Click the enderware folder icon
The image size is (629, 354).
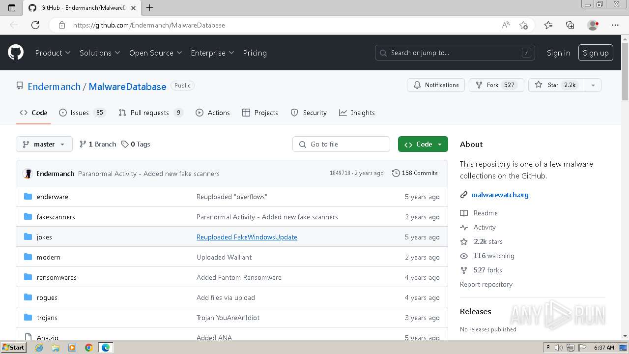click(28, 197)
